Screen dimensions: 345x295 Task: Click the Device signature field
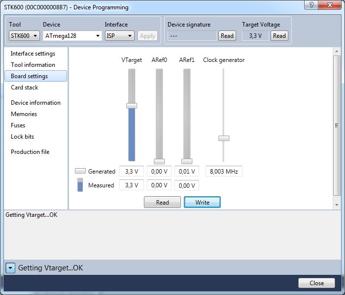[192, 35]
